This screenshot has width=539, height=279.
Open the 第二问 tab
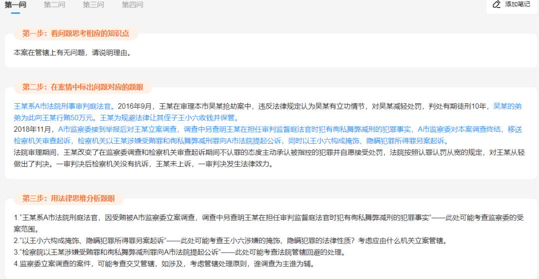(55, 5)
